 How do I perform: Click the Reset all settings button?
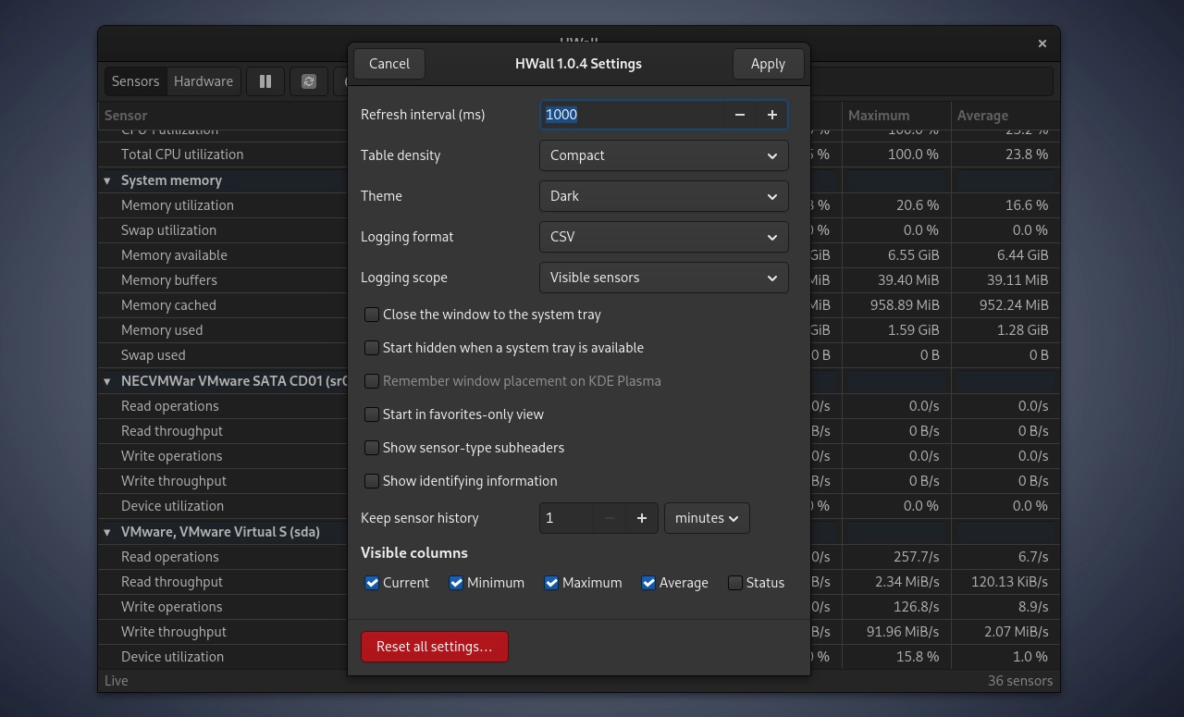pos(435,647)
